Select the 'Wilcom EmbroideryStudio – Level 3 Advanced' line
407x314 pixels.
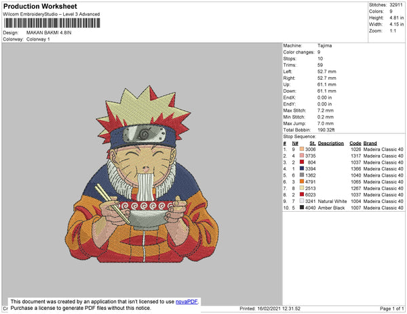click(x=52, y=14)
